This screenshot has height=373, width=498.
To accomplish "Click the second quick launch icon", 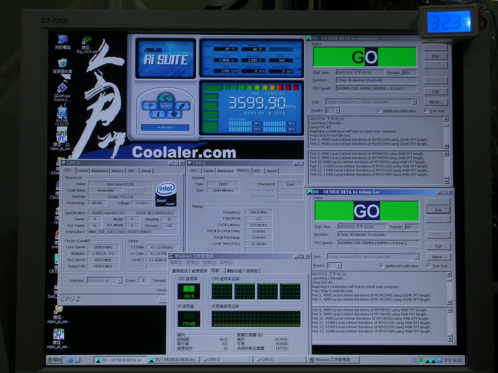I will coord(78,360).
